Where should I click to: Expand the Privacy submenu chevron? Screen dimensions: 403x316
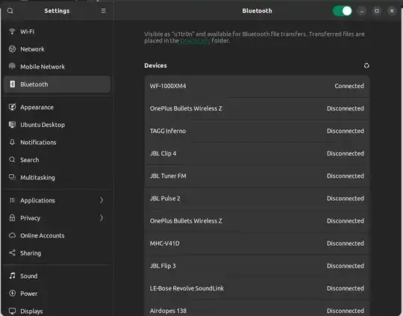tap(101, 217)
